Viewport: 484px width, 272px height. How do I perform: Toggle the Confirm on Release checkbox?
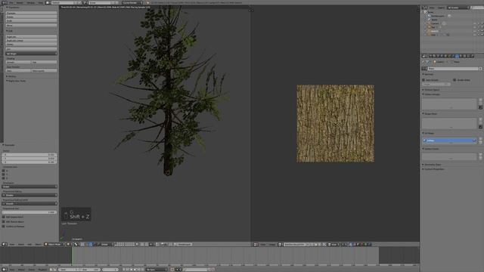point(3,226)
